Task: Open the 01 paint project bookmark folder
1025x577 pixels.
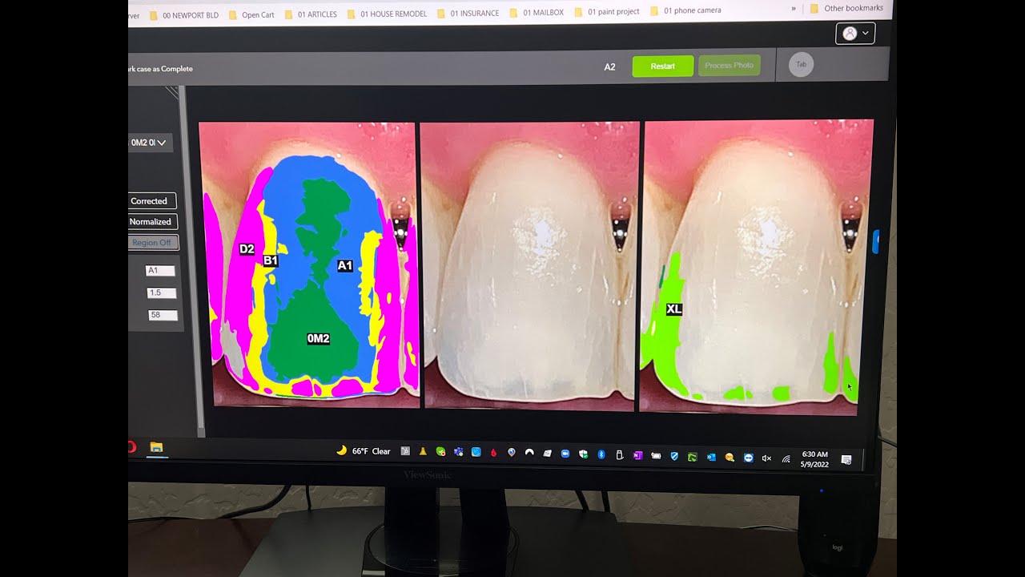Action: 606,12
